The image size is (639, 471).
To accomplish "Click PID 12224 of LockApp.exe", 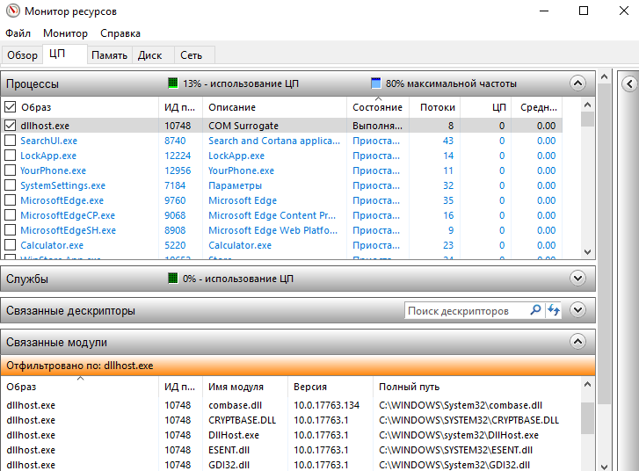I will click(x=178, y=156).
